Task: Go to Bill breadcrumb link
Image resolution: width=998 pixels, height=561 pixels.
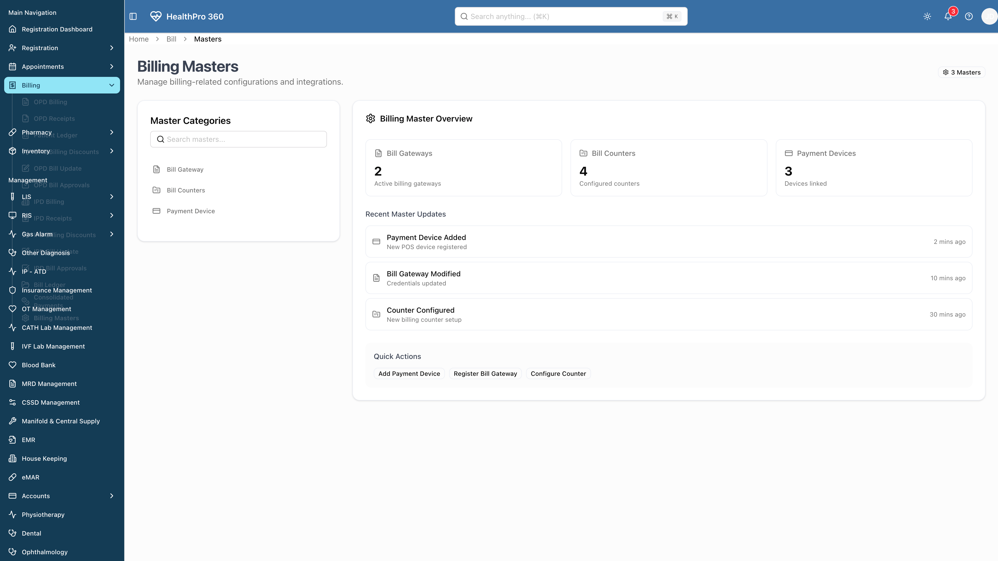Action: coord(171,39)
